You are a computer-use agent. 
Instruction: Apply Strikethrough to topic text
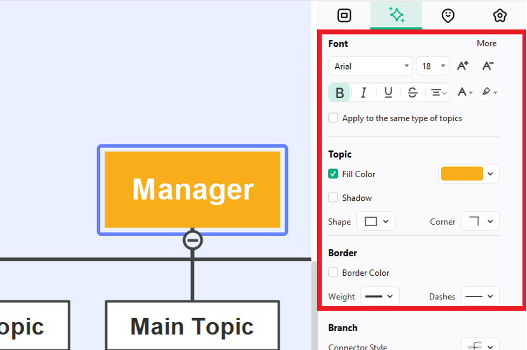pos(413,92)
